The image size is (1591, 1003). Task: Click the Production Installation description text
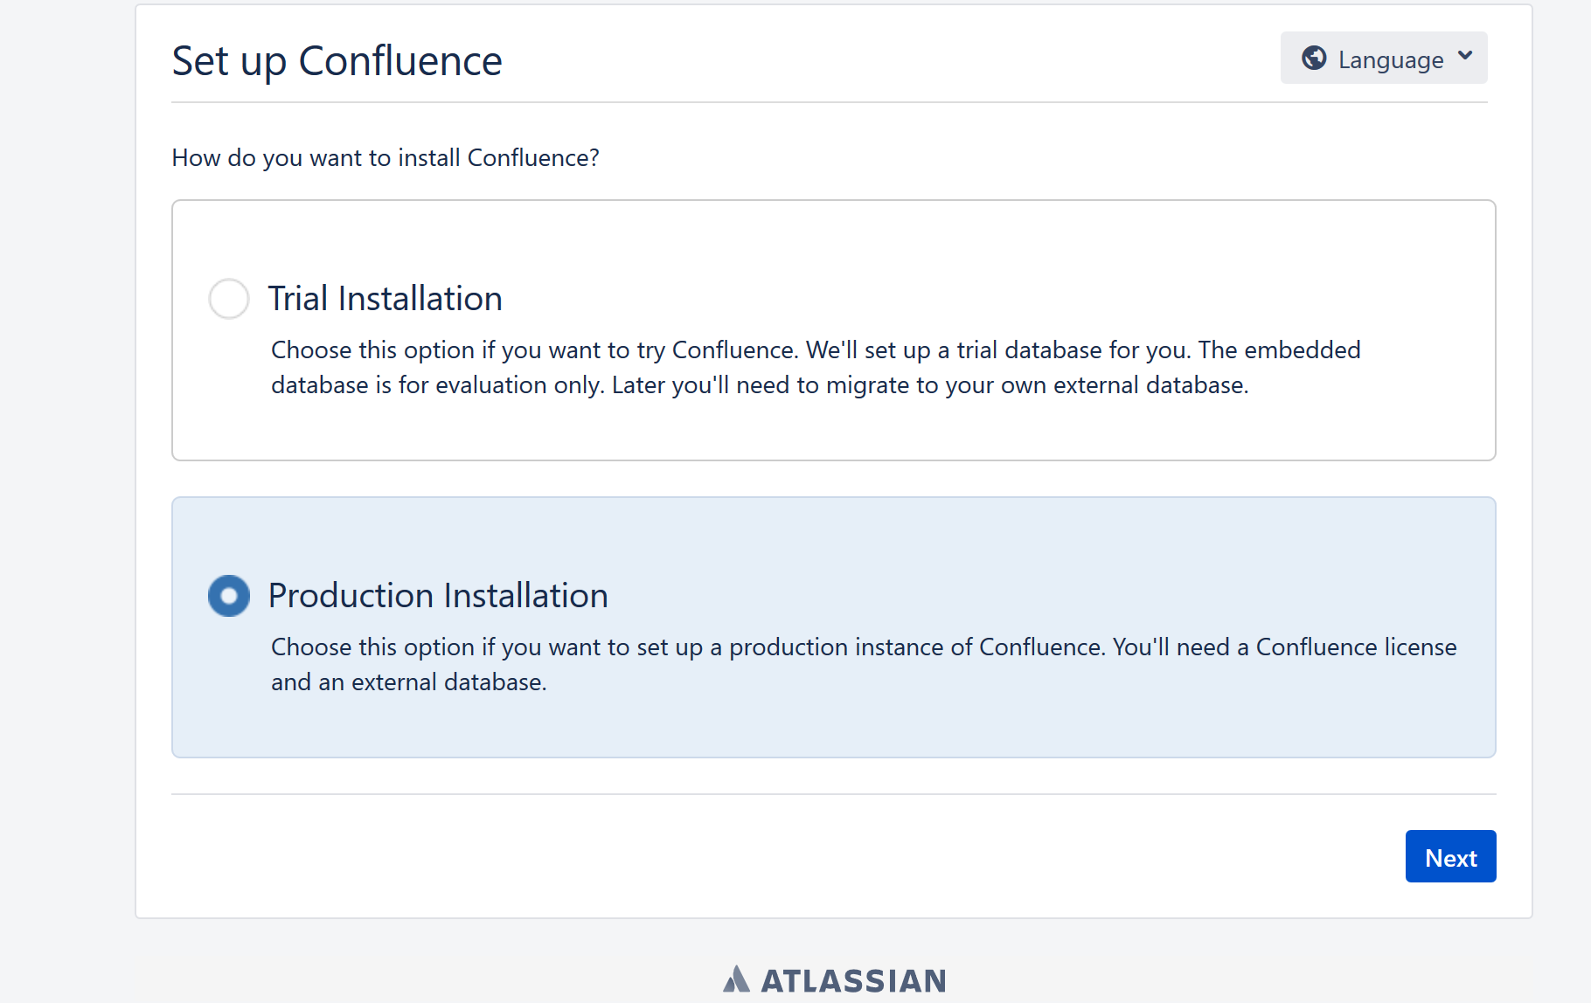coord(864,664)
